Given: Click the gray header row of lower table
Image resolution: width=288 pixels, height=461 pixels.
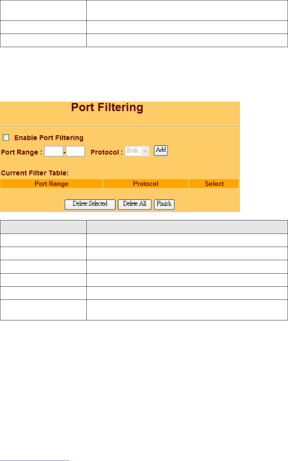Looking at the screenshot, I should [x=144, y=226].
